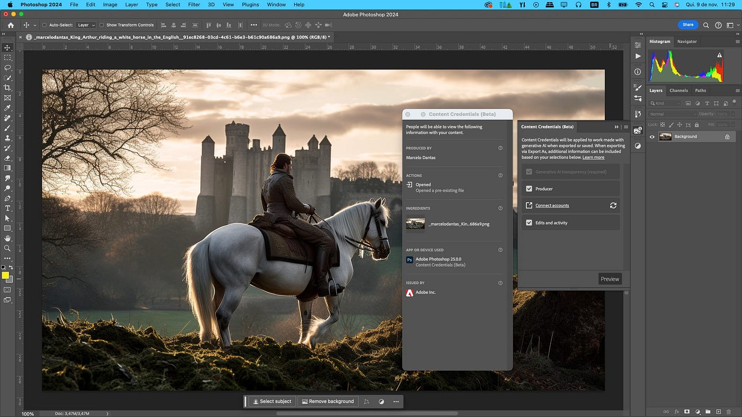
Task: Open the Content Credentials panel icon in dock
Action: (x=638, y=130)
